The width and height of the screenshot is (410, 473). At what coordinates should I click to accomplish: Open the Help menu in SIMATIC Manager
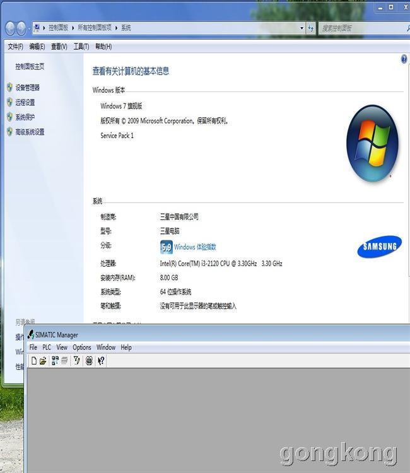tap(126, 347)
